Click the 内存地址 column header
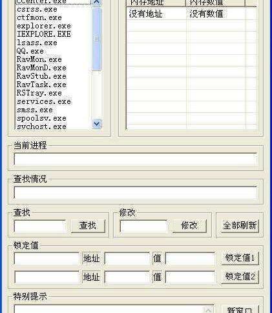Viewport: 272px width, 313px height. 156,3
